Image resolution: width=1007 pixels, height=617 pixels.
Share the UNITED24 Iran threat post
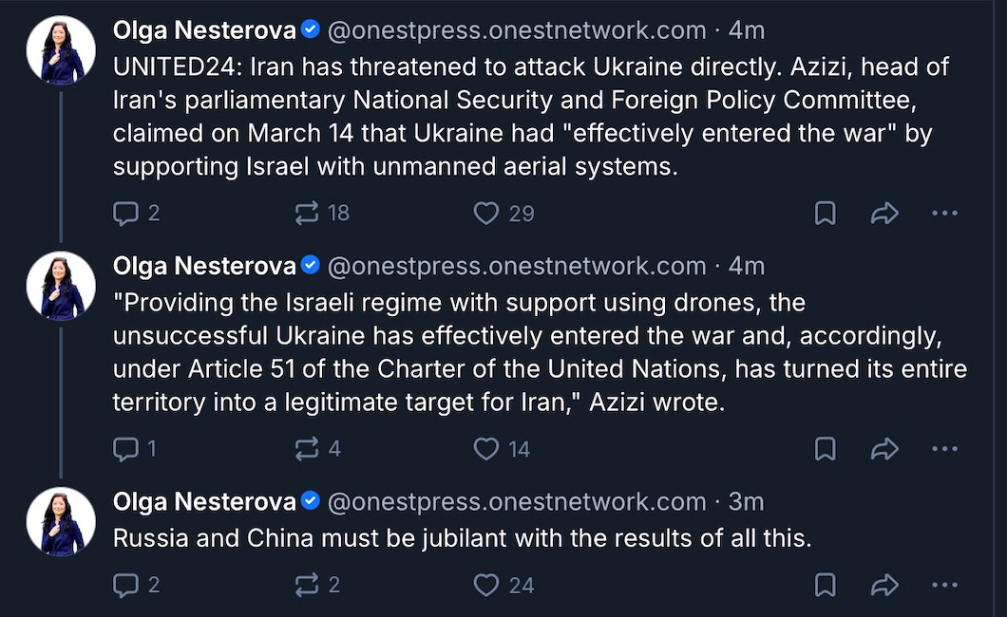(884, 214)
